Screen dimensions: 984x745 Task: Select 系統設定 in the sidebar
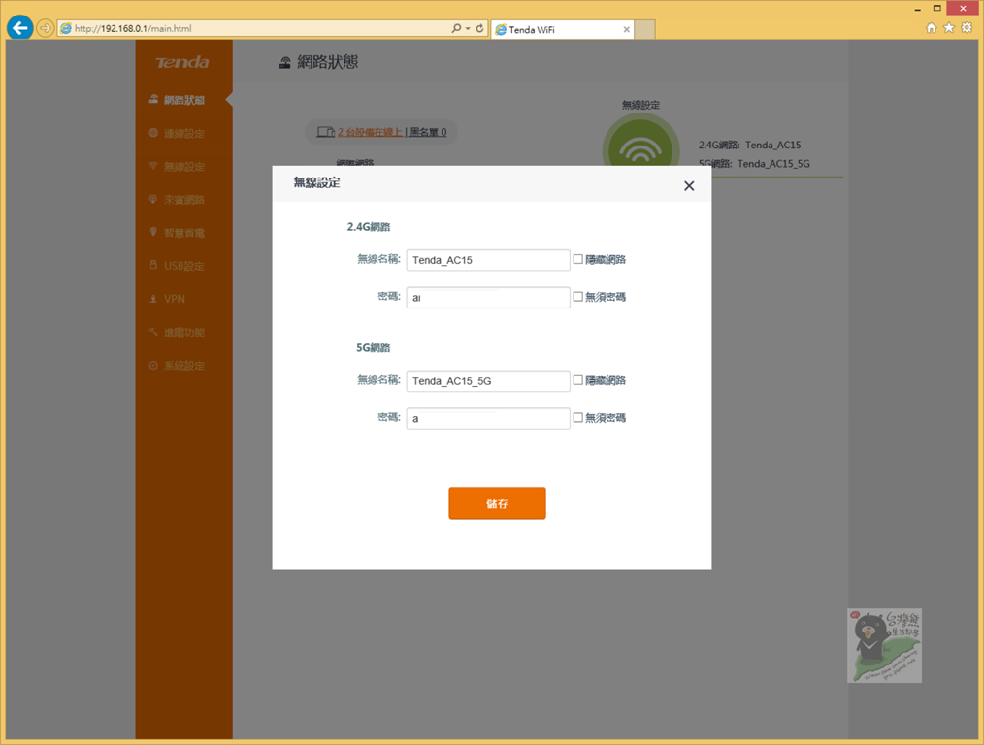point(183,365)
